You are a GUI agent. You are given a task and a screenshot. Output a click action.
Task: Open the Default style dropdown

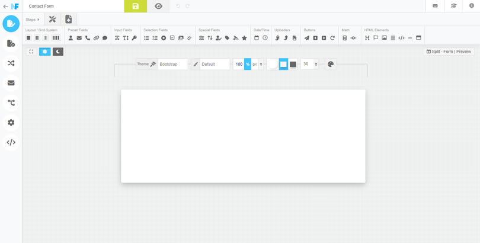(215, 64)
